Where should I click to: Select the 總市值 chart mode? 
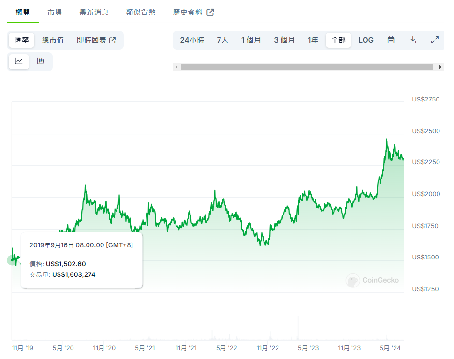[x=53, y=40]
